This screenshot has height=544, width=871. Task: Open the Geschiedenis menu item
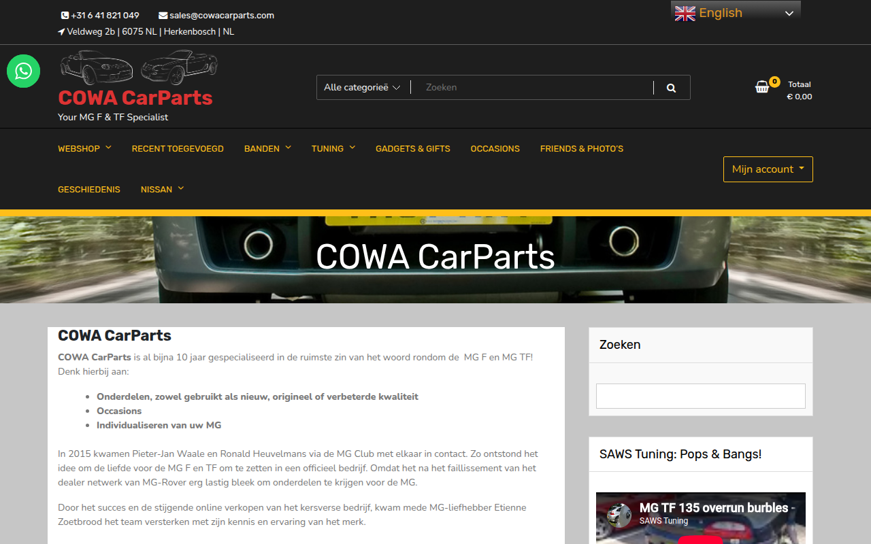pos(89,189)
